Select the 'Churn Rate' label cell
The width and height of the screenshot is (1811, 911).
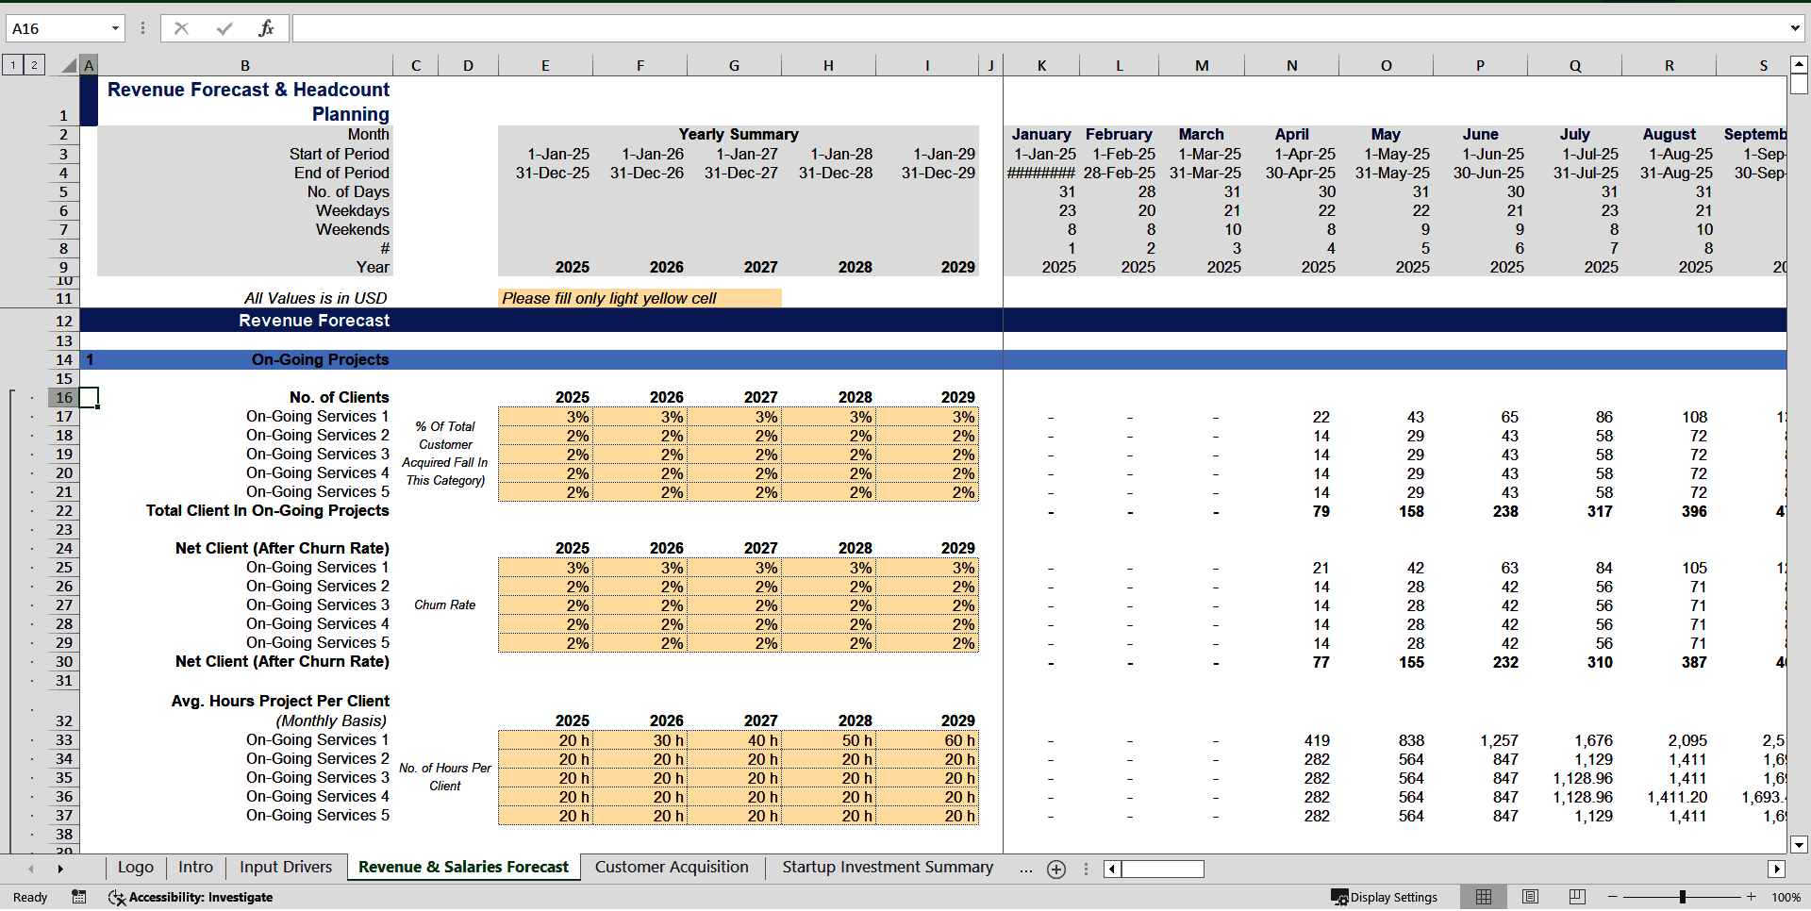[444, 605]
